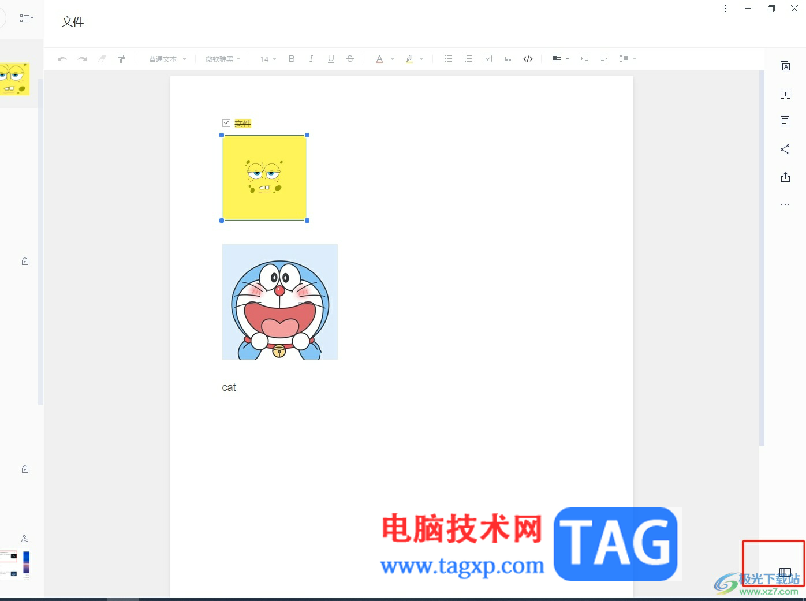Select the SpongeBob image in document
The width and height of the screenshot is (806, 601).
tap(264, 178)
